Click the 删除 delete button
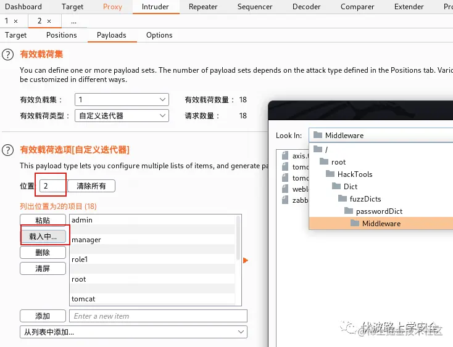 coord(43,252)
